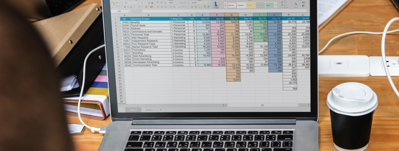Select the Normal 2 cell style
The image size is (399, 151).
point(232,5)
